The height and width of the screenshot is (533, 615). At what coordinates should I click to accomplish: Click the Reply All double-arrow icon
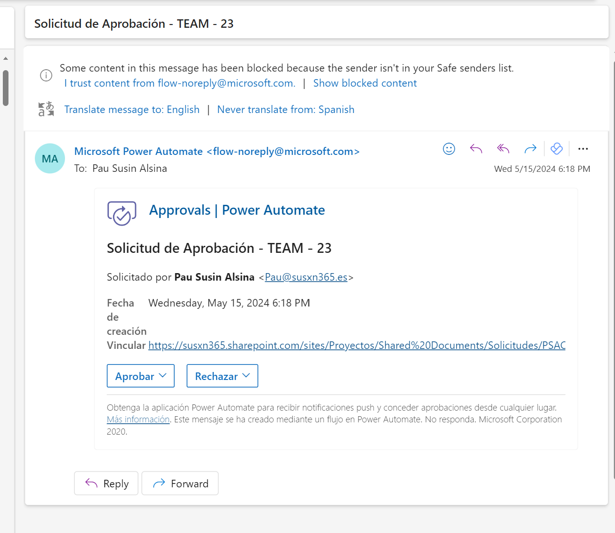[x=503, y=149]
